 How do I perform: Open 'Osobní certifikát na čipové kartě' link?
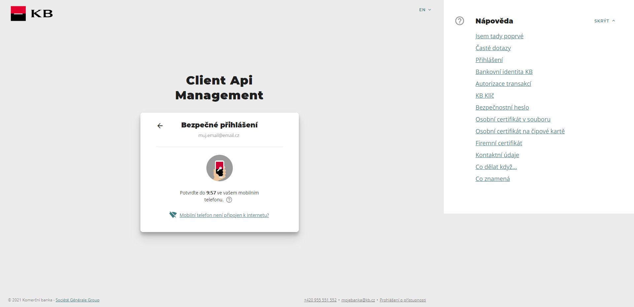520,131
